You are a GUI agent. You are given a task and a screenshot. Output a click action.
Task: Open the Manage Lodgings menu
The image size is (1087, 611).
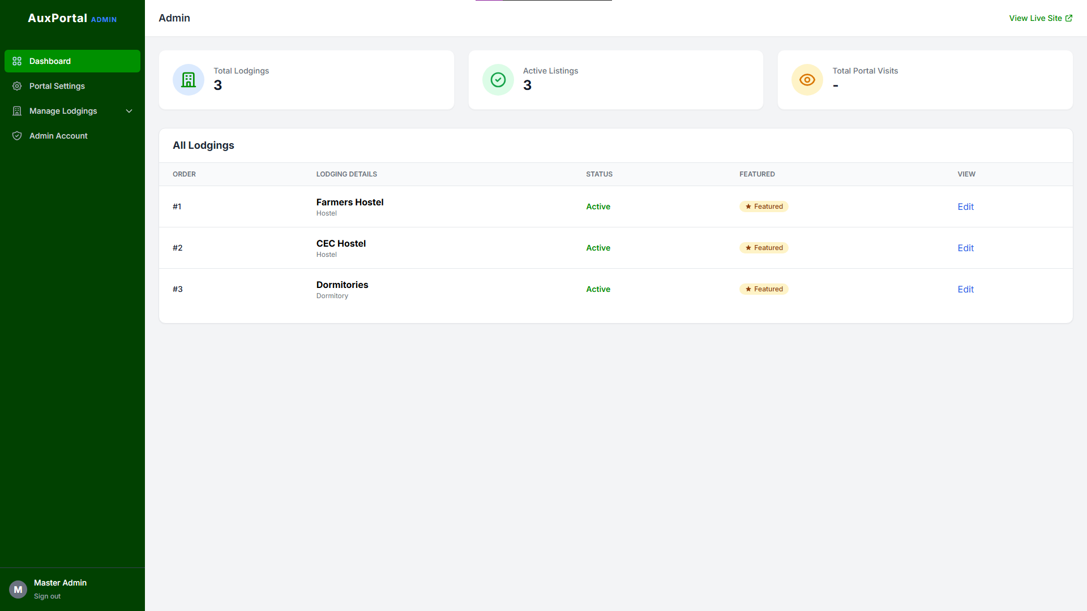pos(72,111)
